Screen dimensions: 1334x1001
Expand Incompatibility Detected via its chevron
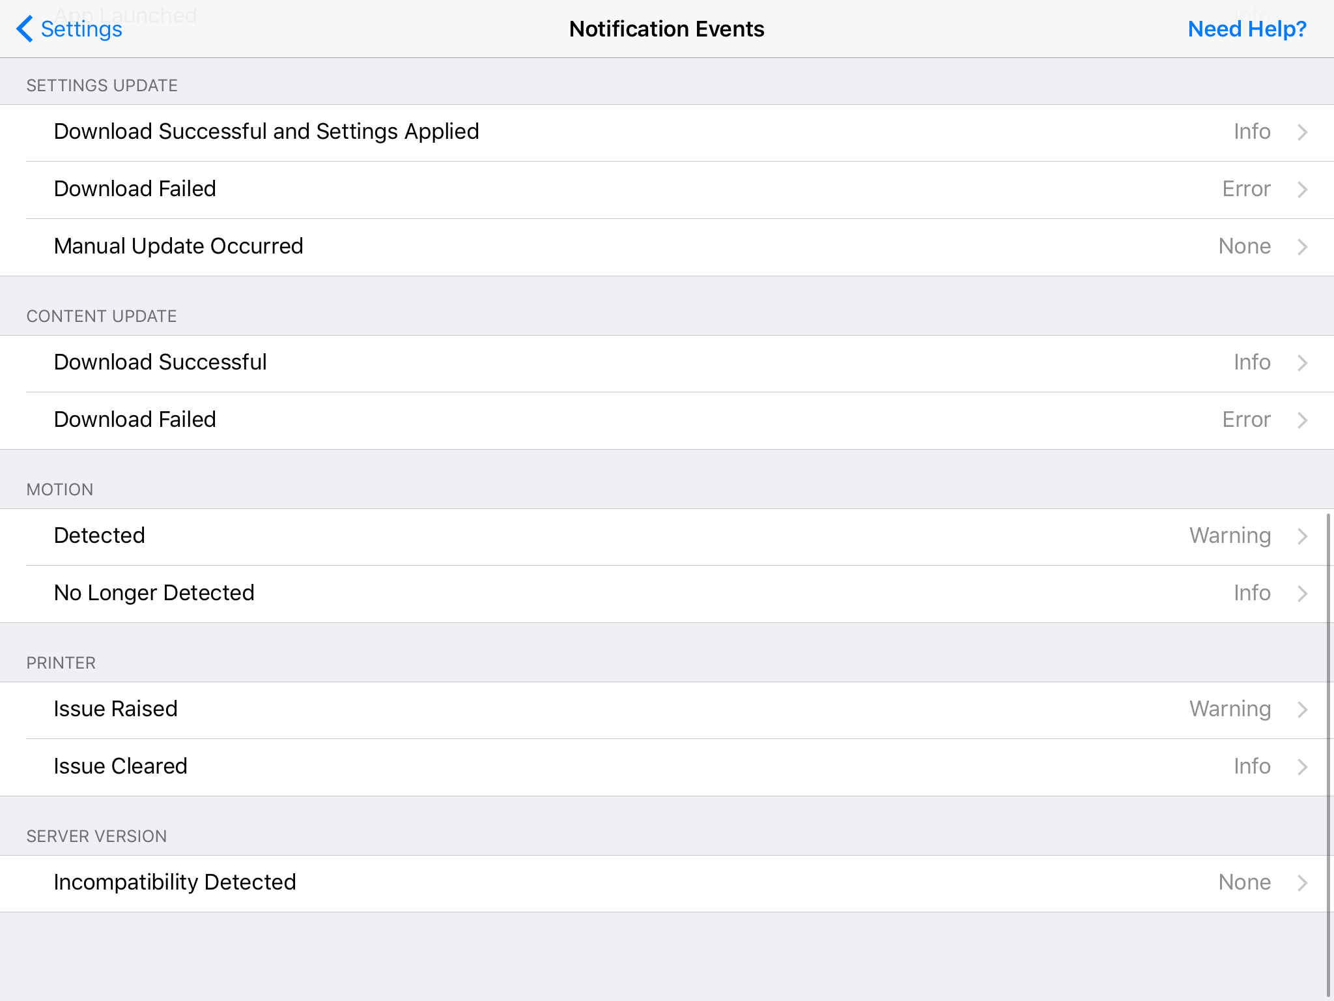1302,882
